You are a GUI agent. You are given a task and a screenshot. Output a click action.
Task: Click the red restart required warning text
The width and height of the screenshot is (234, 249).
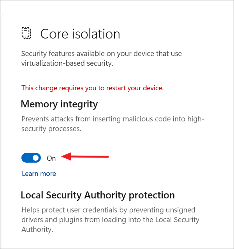(x=92, y=88)
